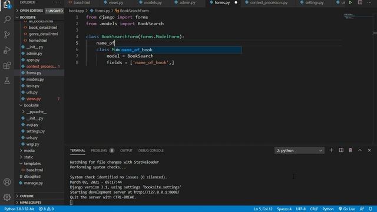377x212 pixels.
Task: Open the Explorer view in activity bar
Action: click(7, 5)
